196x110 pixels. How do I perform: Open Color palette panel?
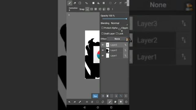click(115, 102)
